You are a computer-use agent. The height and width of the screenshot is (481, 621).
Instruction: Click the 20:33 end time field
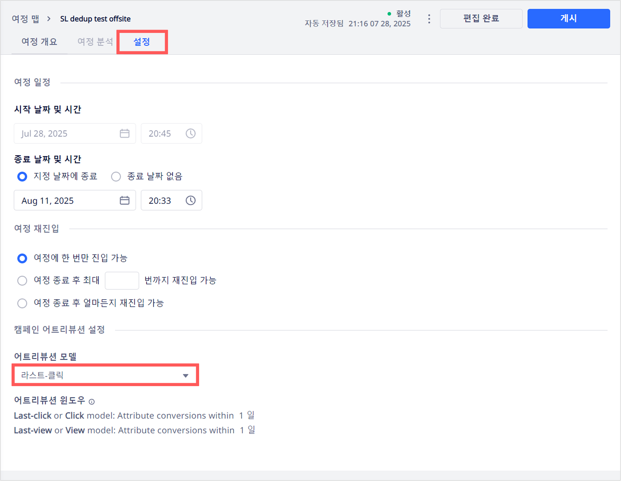171,200
